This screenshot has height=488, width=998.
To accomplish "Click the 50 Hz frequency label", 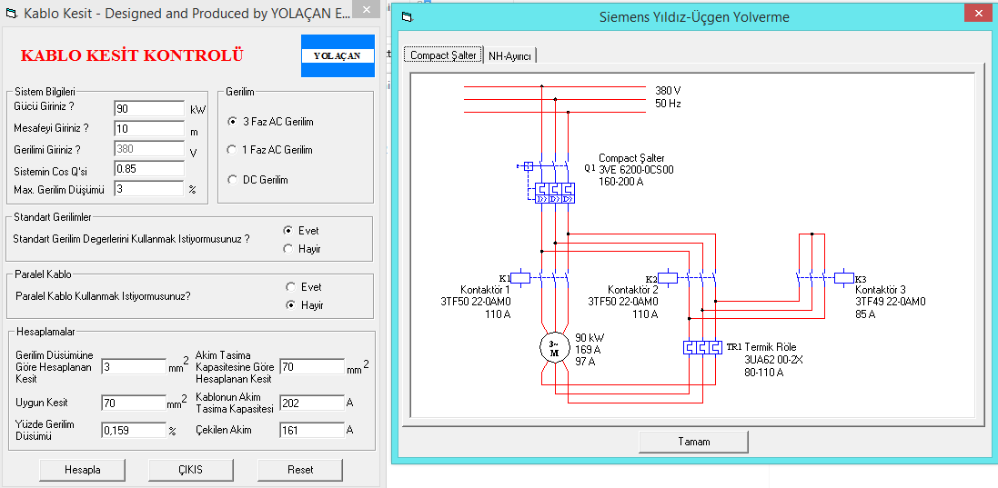I will (x=668, y=103).
